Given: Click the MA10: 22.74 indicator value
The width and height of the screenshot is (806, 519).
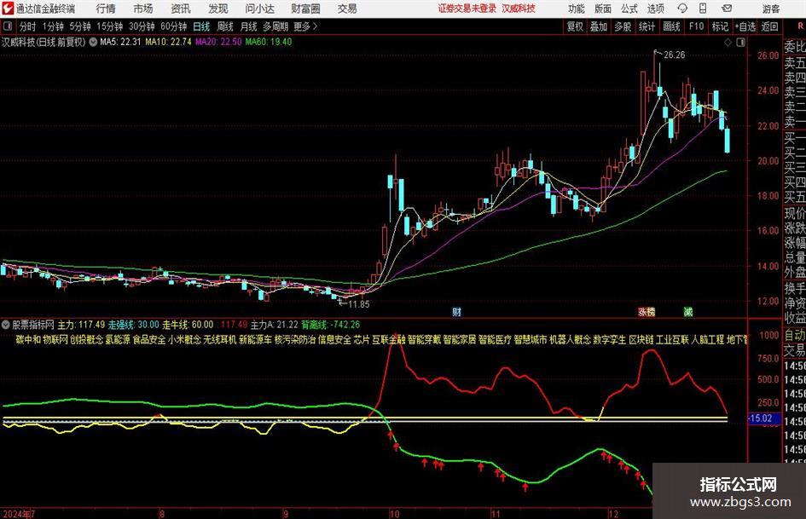Looking at the screenshot, I should tap(168, 42).
